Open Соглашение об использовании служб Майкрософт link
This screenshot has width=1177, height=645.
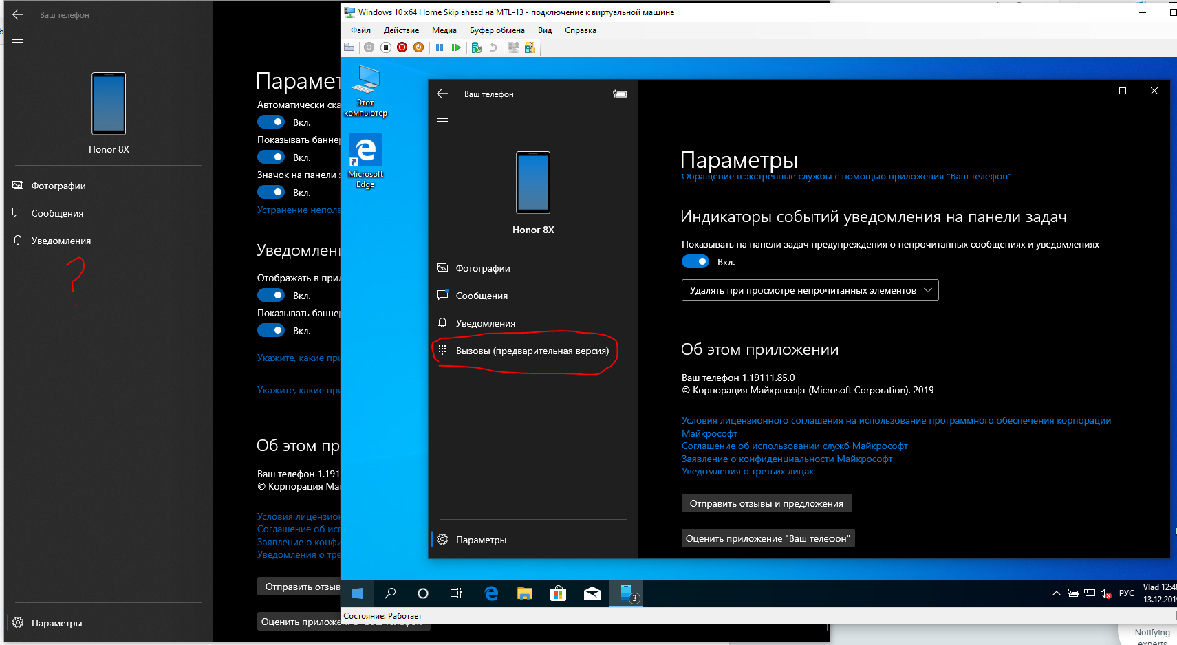[x=795, y=446]
